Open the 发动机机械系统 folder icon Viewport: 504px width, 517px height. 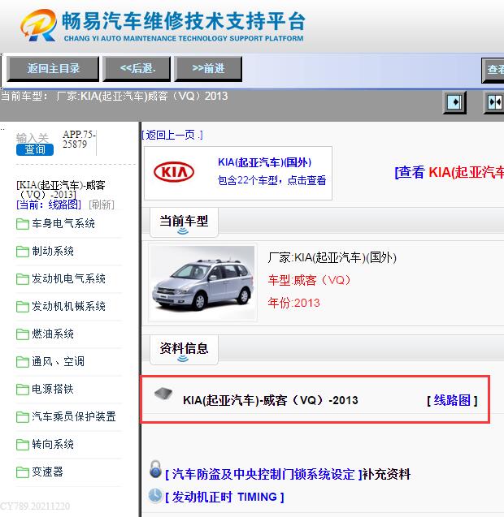(x=23, y=307)
